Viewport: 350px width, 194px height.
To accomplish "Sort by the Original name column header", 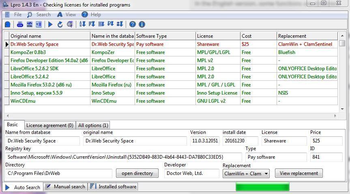I will 49,36.
